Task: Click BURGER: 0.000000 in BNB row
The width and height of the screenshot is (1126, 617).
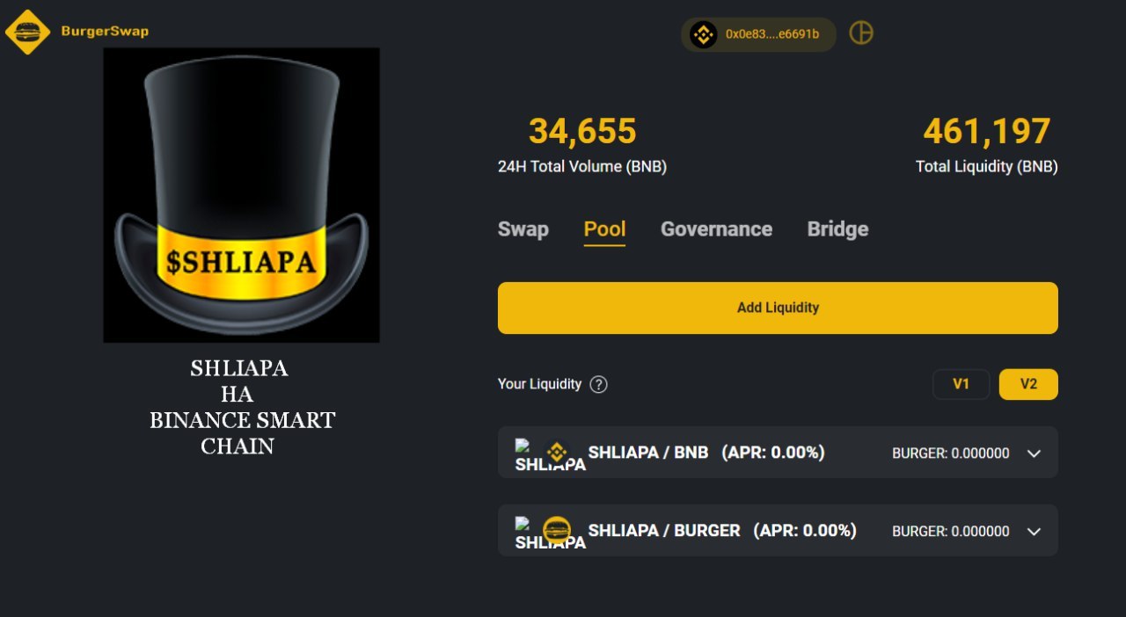Action: coord(950,454)
